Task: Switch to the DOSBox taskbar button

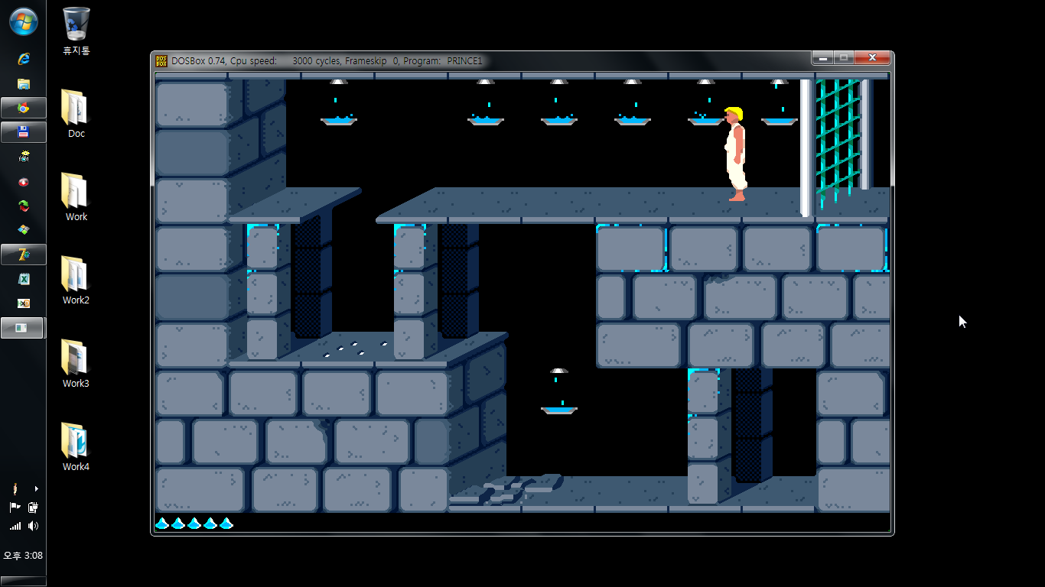Action: (x=23, y=328)
